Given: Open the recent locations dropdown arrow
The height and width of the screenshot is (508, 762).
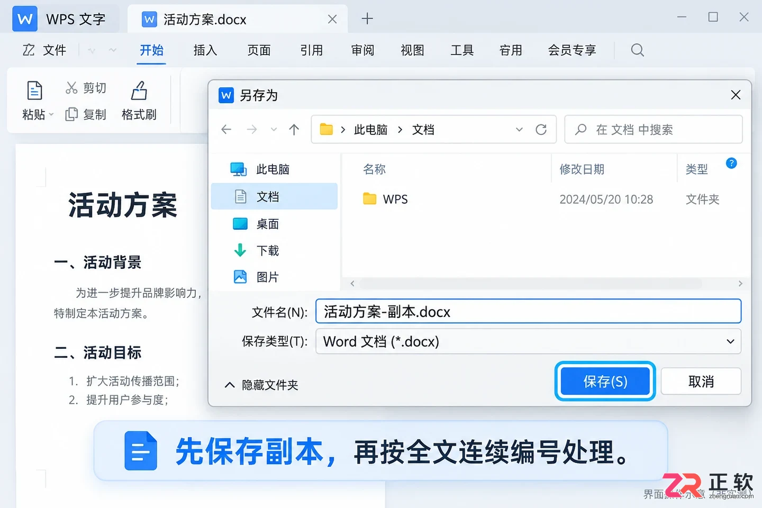Looking at the screenshot, I should 274,130.
